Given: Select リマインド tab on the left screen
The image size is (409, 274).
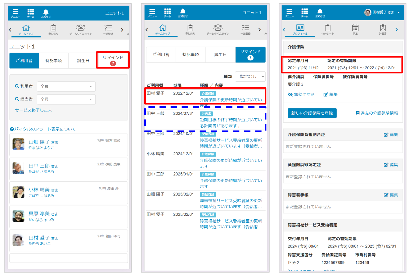Looking at the screenshot, I should (x=113, y=60).
